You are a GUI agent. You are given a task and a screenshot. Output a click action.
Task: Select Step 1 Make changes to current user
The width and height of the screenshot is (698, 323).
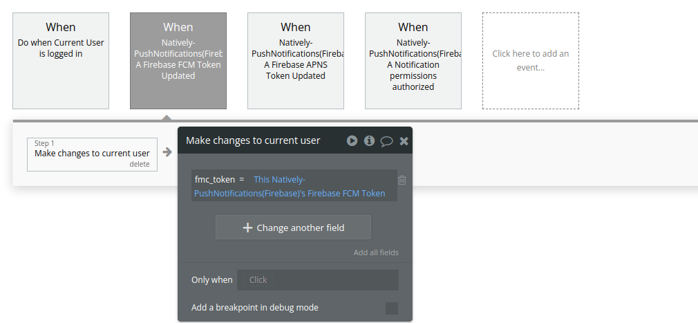click(x=92, y=154)
